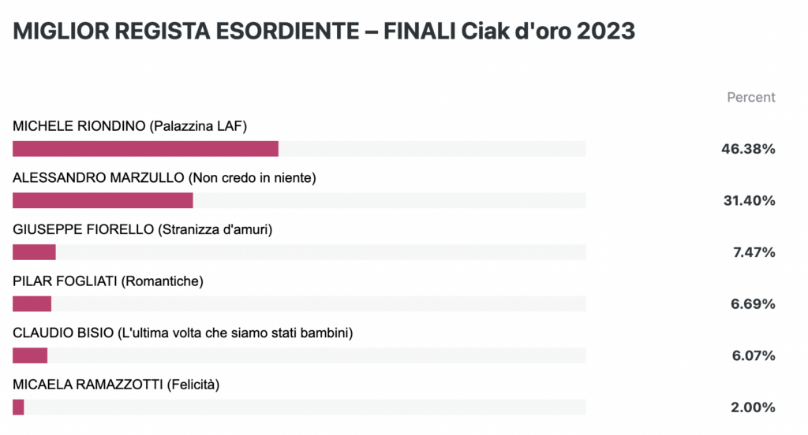The width and height of the screenshot is (808, 435).
Task: Select the CLAUDIO BISIO label text
Action: point(63,333)
